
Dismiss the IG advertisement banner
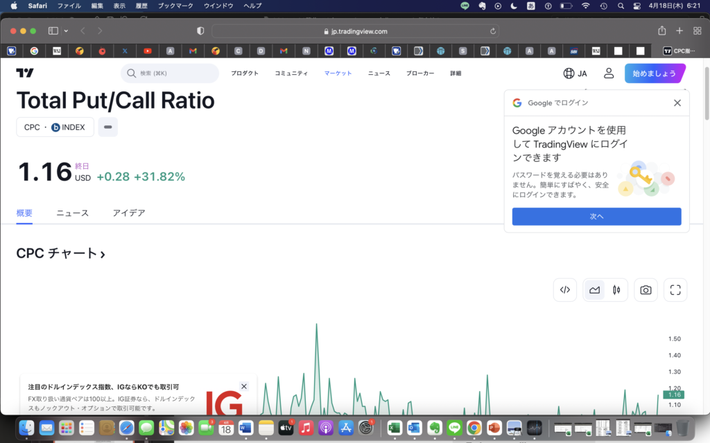point(244,386)
